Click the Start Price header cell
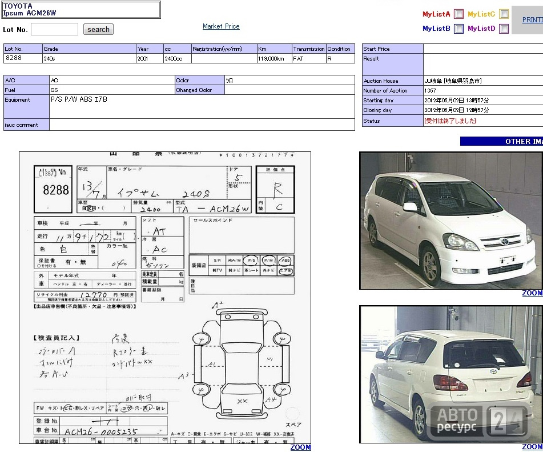 coord(392,49)
